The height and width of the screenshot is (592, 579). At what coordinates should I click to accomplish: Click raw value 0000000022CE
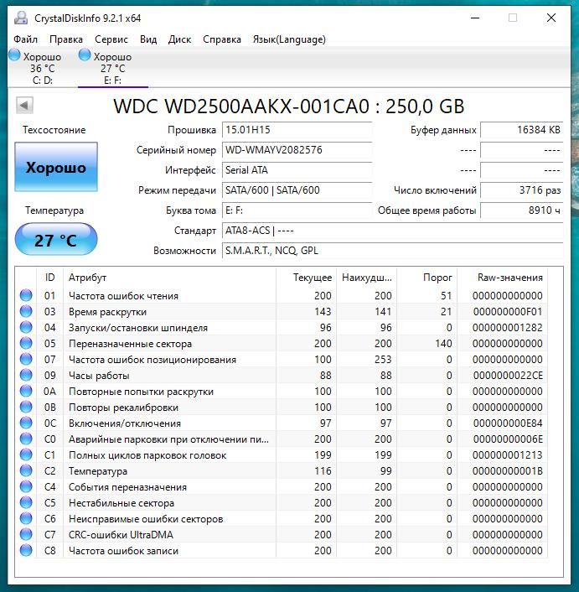point(508,376)
